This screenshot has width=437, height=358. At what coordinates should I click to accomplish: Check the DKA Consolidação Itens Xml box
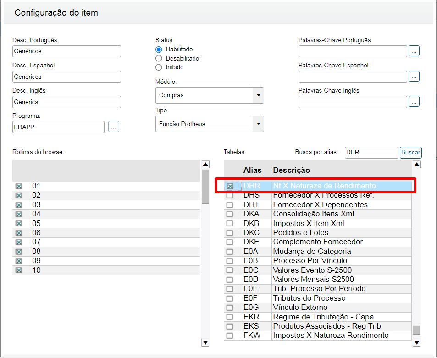coord(230,214)
